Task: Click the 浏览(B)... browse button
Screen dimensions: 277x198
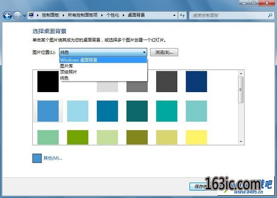Action: [x=164, y=52]
